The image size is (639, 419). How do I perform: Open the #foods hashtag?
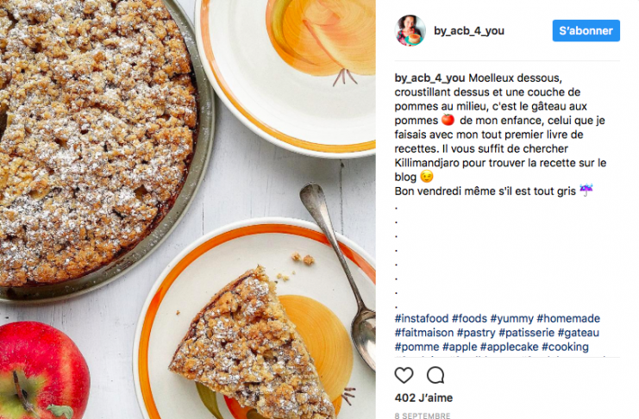(469, 318)
